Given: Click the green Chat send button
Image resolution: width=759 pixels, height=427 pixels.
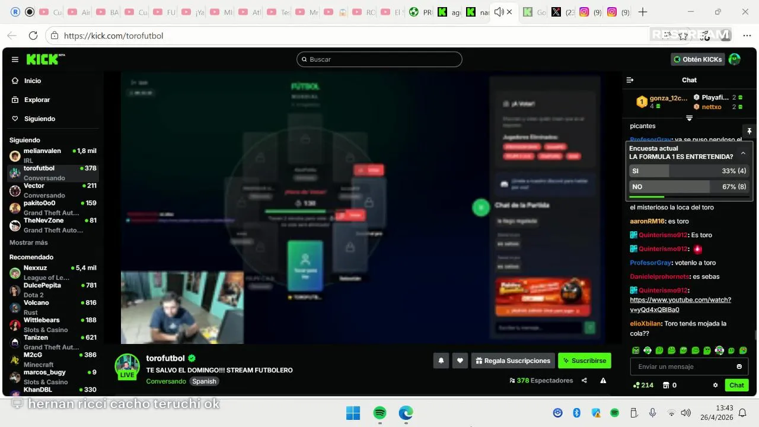Looking at the screenshot, I should click(x=736, y=385).
